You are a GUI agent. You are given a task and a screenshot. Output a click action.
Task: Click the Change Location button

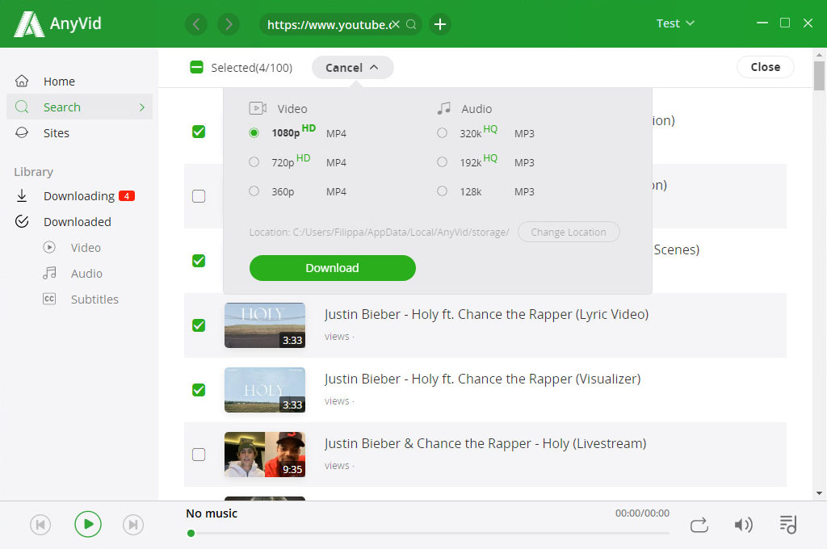(x=569, y=232)
